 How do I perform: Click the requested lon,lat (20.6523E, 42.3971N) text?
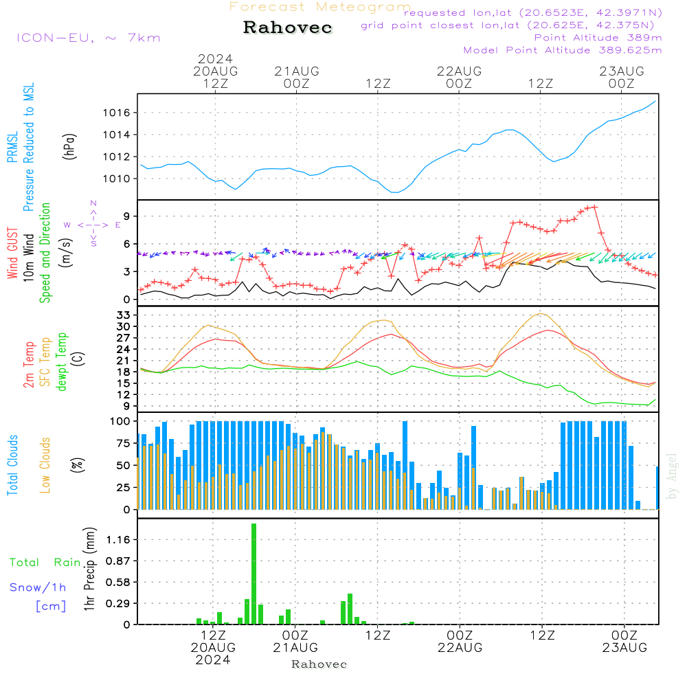click(533, 12)
